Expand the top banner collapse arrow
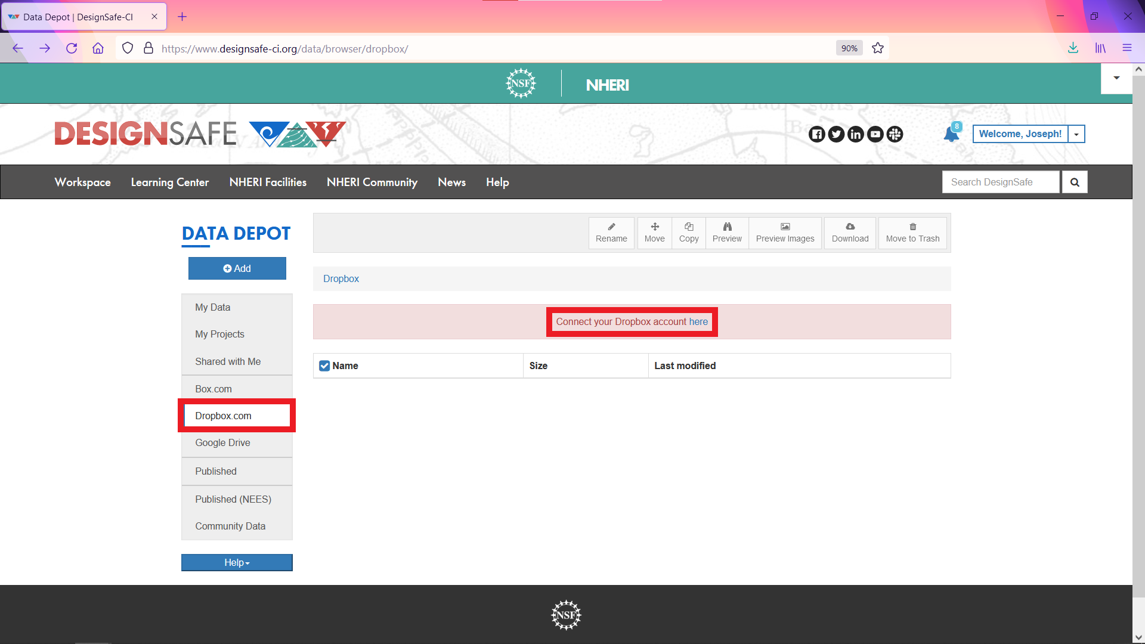1145x644 pixels. click(1116, 78)
